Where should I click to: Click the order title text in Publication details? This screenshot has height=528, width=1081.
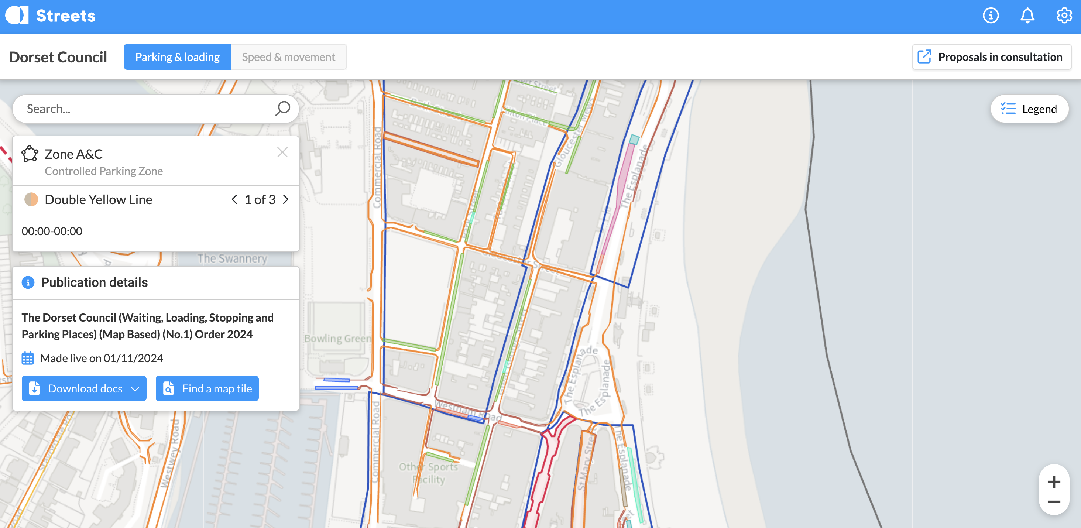pyautogui.click(x=147, y=326)
